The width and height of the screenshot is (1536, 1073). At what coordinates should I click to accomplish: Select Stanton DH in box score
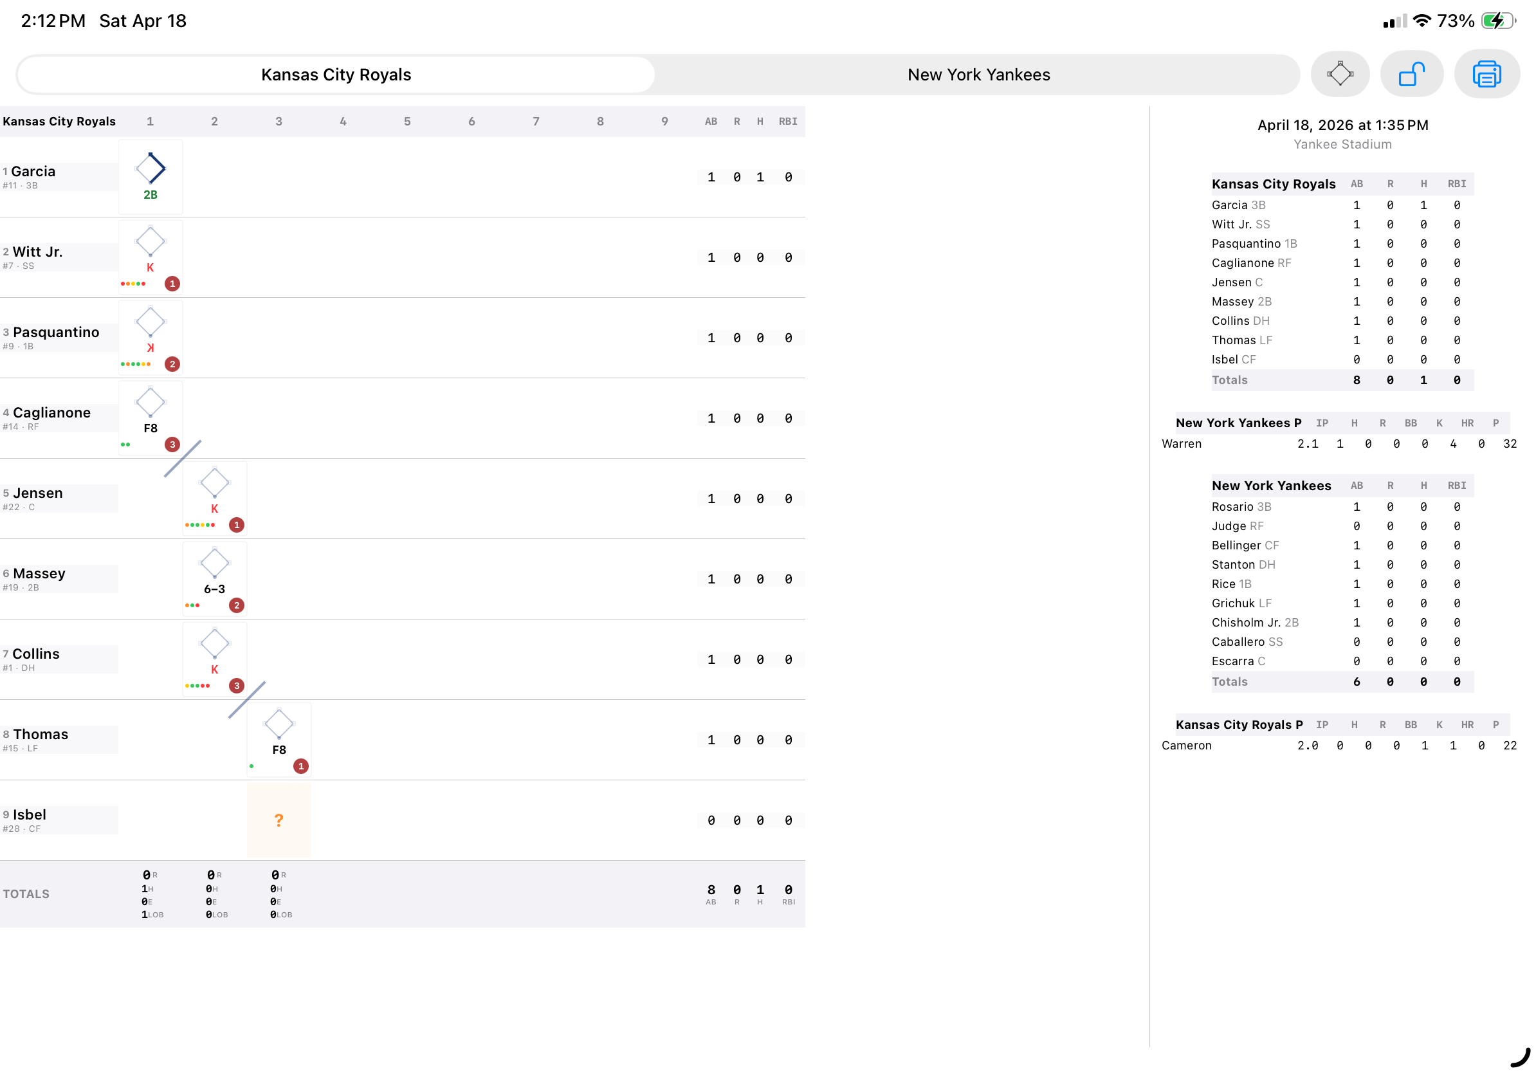(1342, 565)
